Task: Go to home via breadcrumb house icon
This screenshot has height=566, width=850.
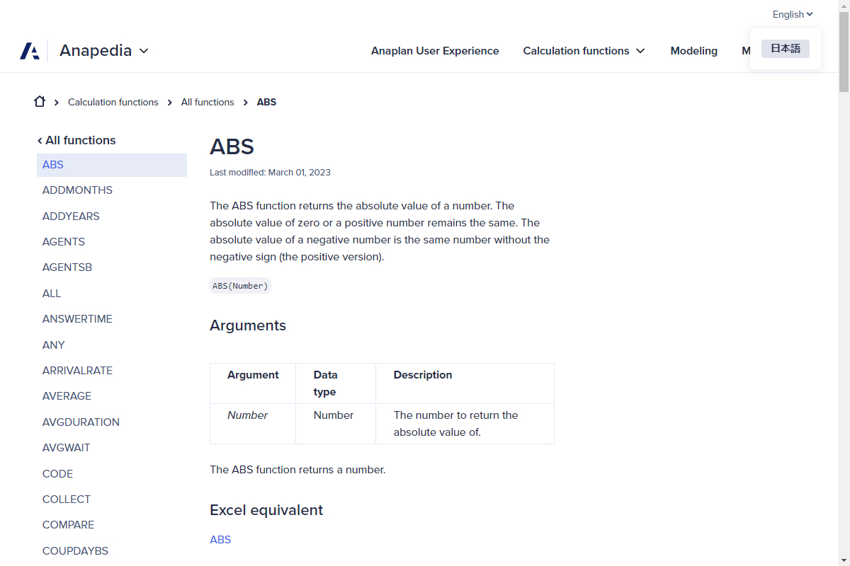Action: 40,102
